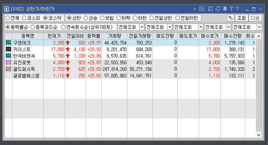Click the play arrow icon in title bar
The image size is (268, 145).
195,9
